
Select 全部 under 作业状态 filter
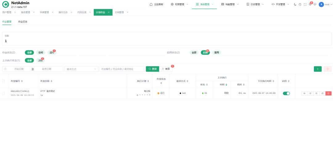pos(29,53)
